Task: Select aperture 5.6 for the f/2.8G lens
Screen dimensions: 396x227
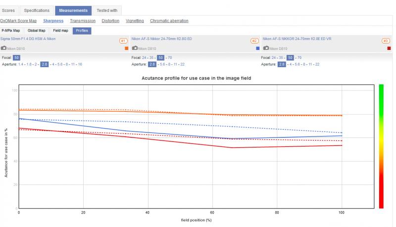Action: tap(162, 64)
